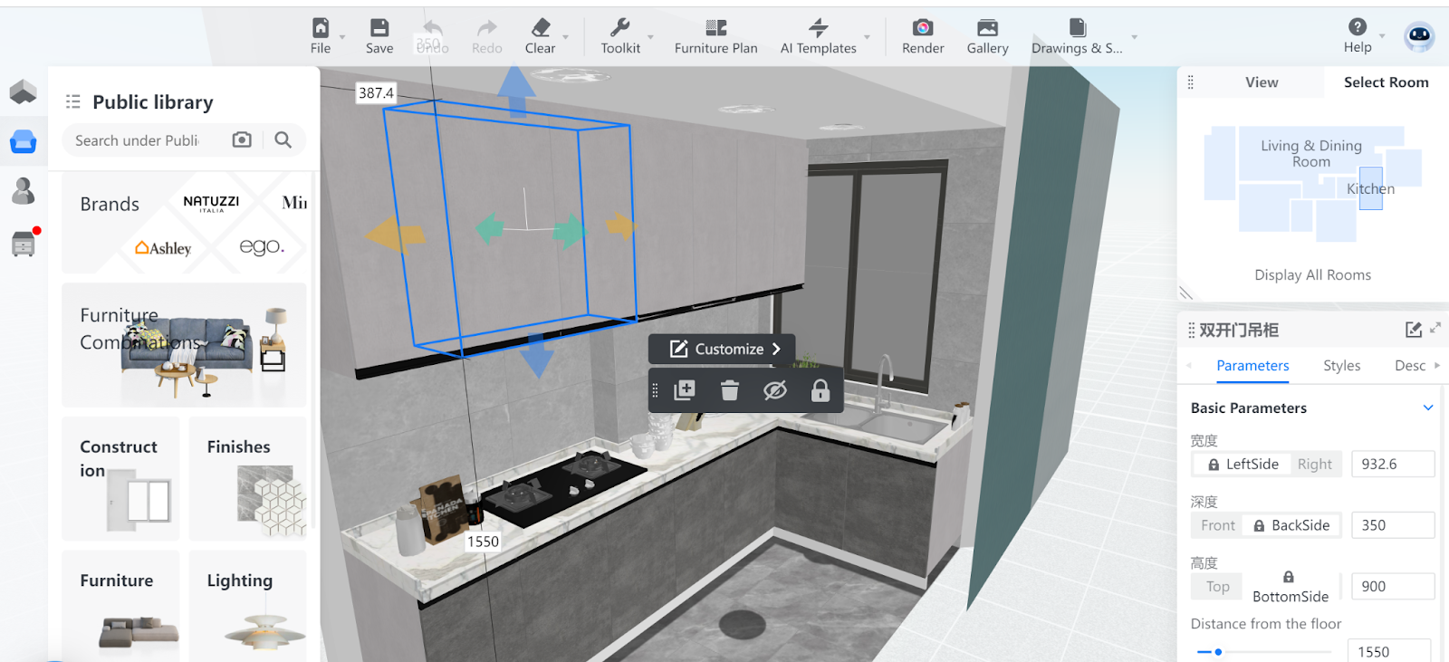Switch to the View tab

click(x=1262, y=82)
